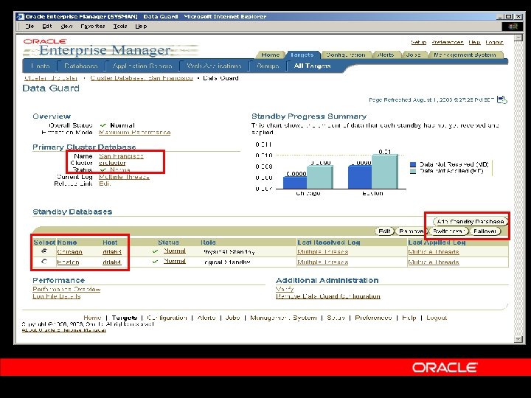The image size is (531, 398).
Task: Open the Chicago database name link
Action: click(70, 252)
